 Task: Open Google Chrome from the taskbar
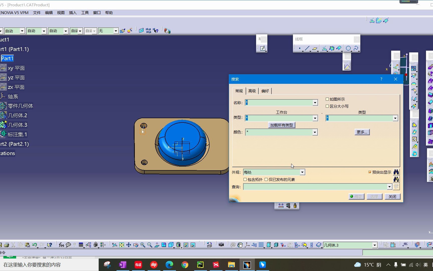[185, 265]
